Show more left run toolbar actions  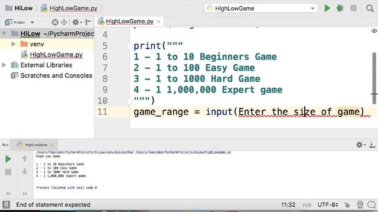click(8, 194)
